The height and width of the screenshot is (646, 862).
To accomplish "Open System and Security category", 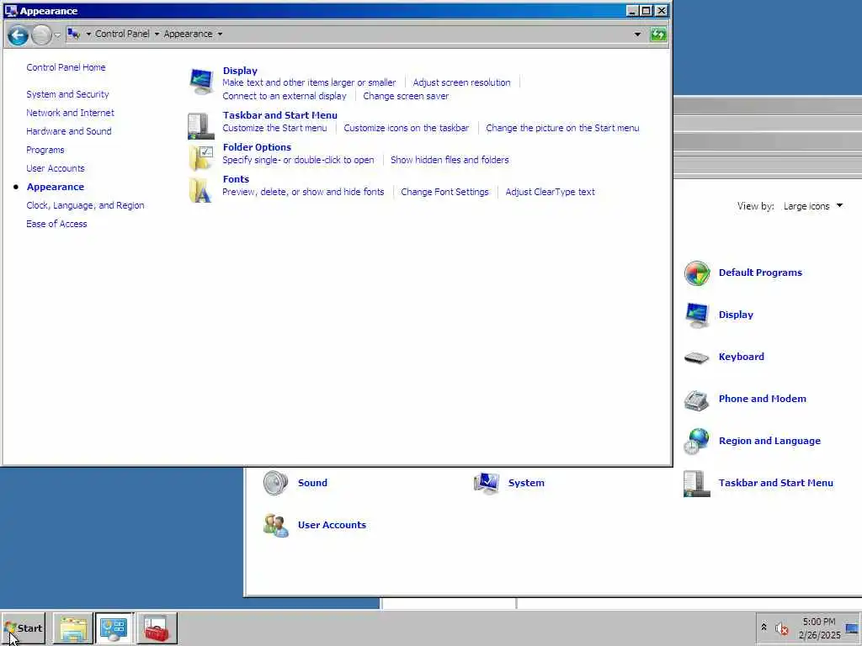I will 67,94.
